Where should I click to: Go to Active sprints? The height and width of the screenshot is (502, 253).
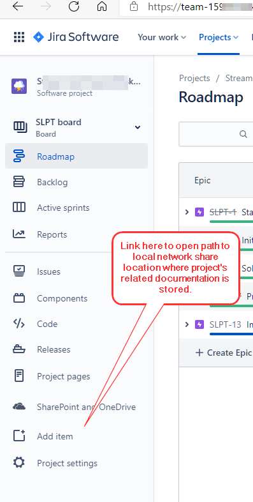pos(76,208)
